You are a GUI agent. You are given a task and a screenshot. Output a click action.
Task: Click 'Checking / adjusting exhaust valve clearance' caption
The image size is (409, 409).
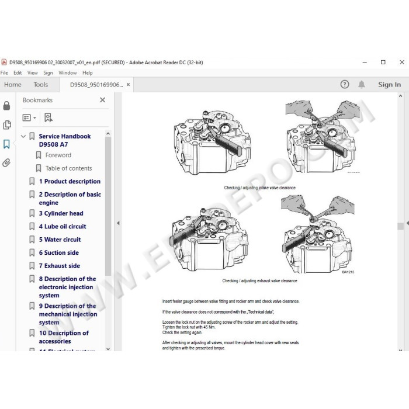(259, 281)
